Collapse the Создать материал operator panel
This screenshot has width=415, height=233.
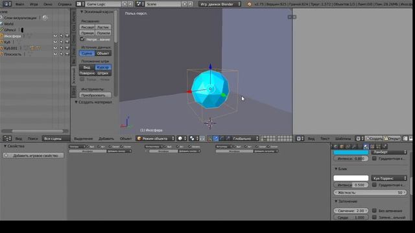click(76, 102)
